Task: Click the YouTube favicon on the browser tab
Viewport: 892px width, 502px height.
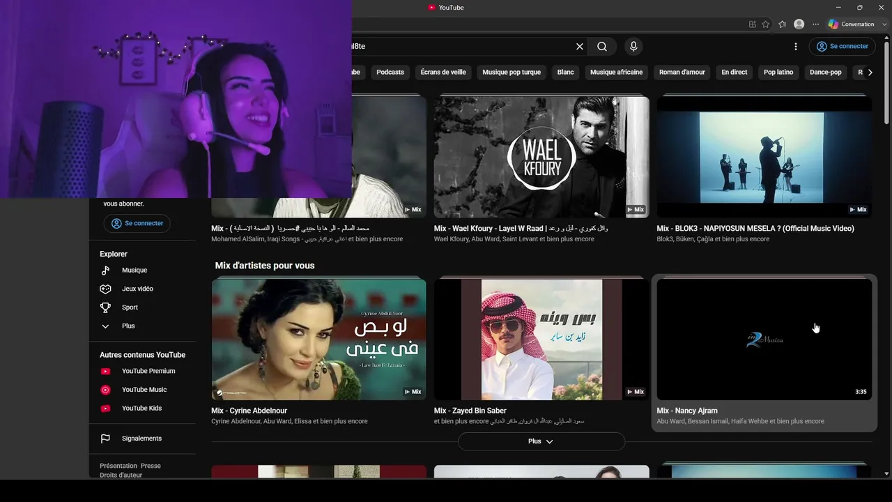Action: click(x=432, y=8)
